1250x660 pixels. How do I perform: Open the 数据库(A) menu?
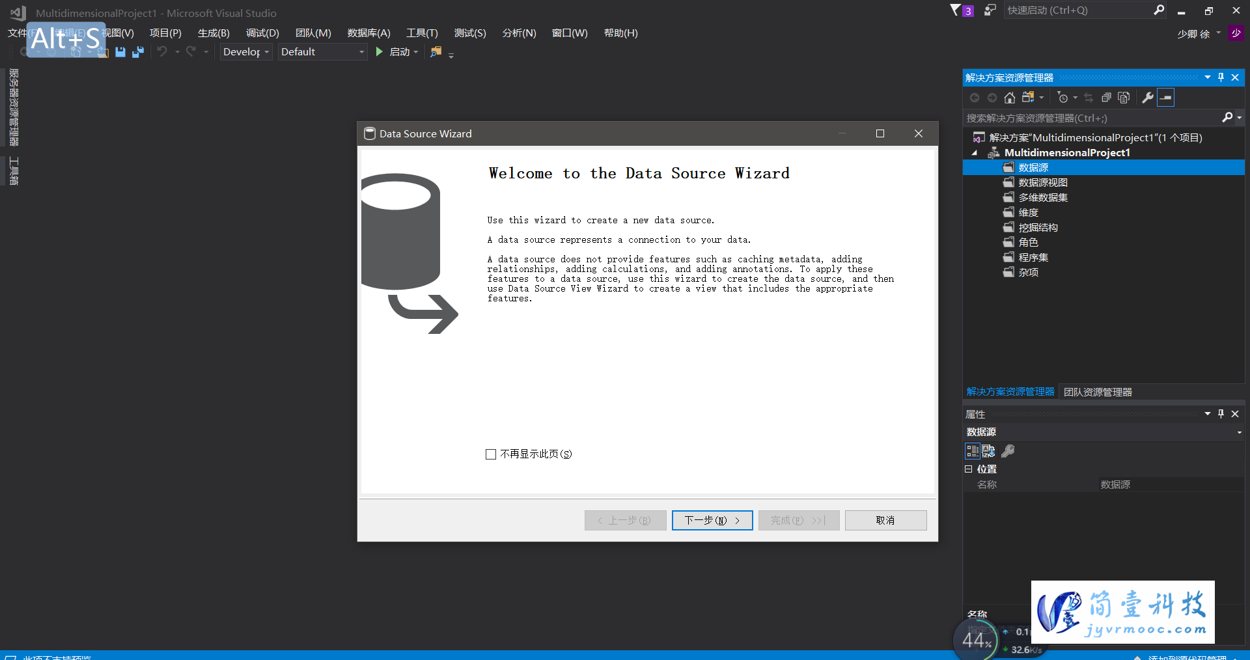(368, 33)
